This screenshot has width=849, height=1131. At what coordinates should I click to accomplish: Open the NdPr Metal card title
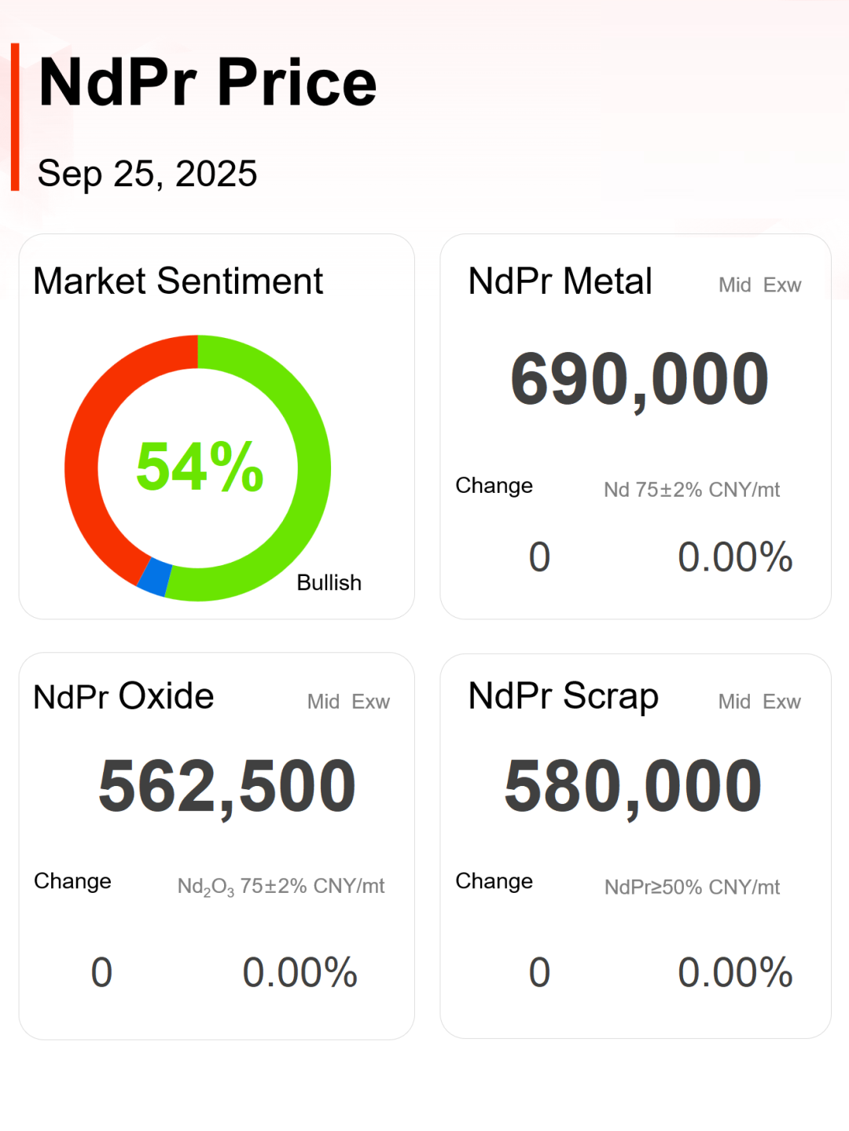tap(560, 281)
